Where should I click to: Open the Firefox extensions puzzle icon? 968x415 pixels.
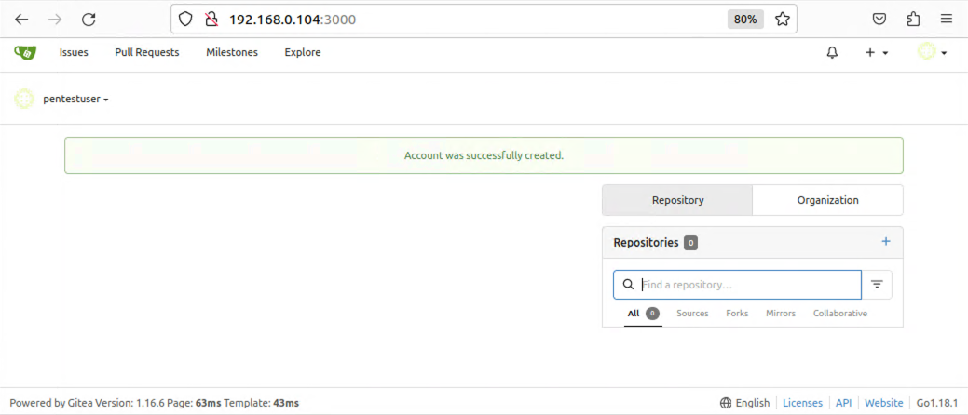click(x=913, y=19)
